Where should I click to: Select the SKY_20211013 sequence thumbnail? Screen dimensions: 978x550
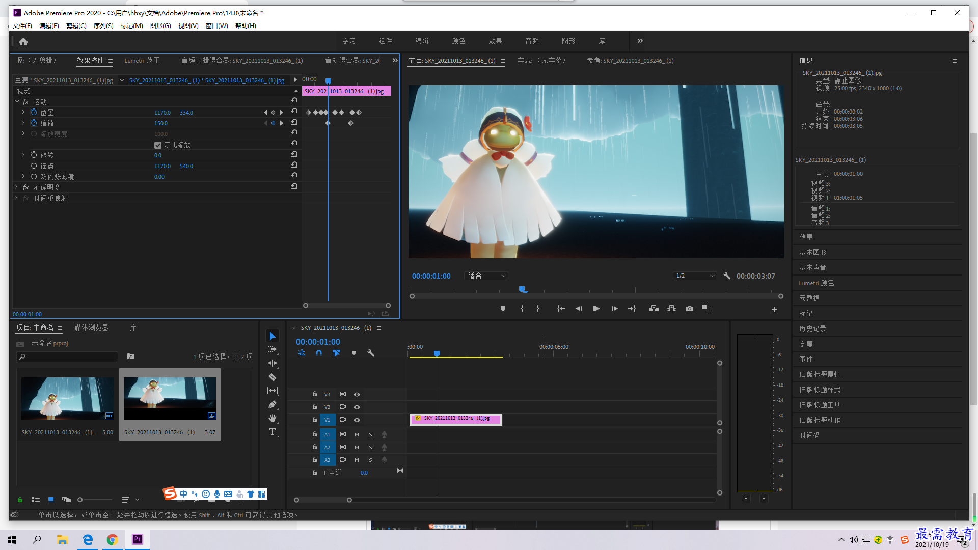[170, 398]
